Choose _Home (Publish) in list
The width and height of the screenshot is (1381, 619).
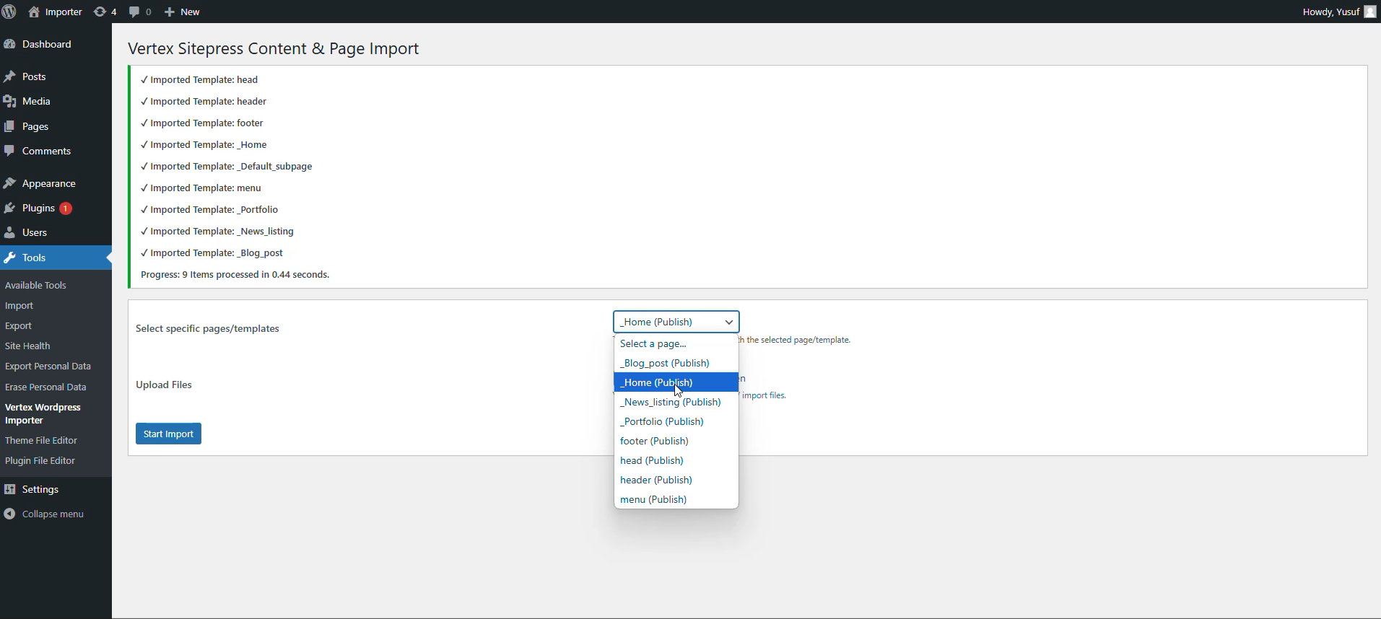[676, 383]
